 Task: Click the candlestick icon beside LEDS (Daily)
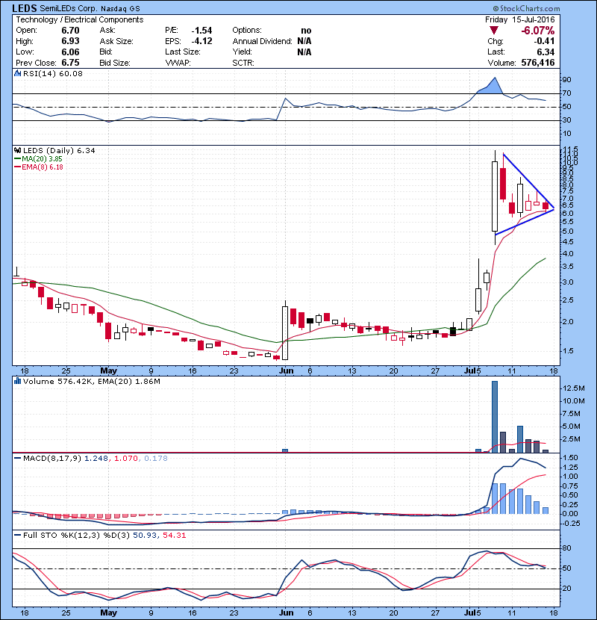(x=17, y=151)
